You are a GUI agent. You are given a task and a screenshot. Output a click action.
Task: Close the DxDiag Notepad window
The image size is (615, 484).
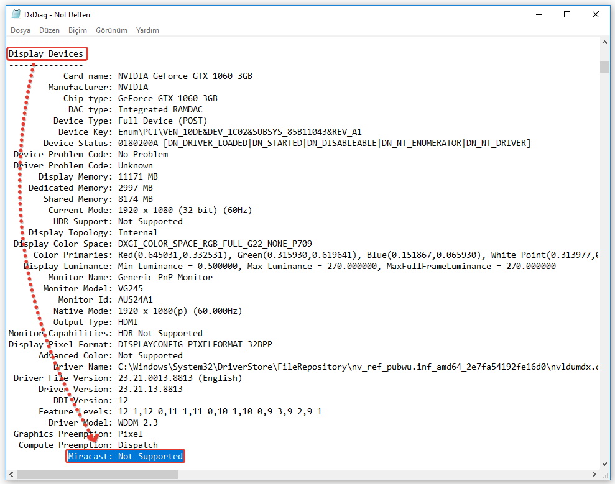coord(596,14)
